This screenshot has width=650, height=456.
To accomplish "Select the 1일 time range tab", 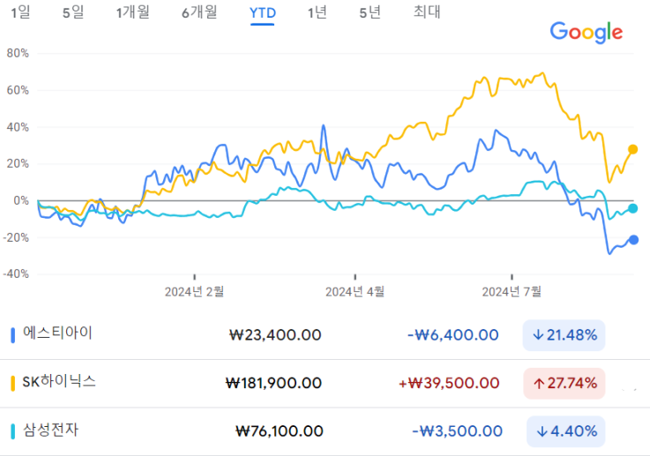I will [x=21, y=12].
